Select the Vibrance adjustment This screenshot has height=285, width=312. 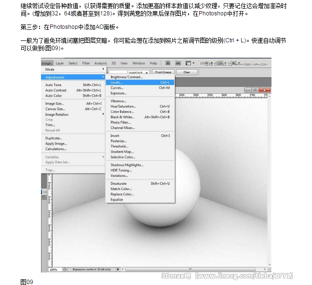tap(140, 101)
